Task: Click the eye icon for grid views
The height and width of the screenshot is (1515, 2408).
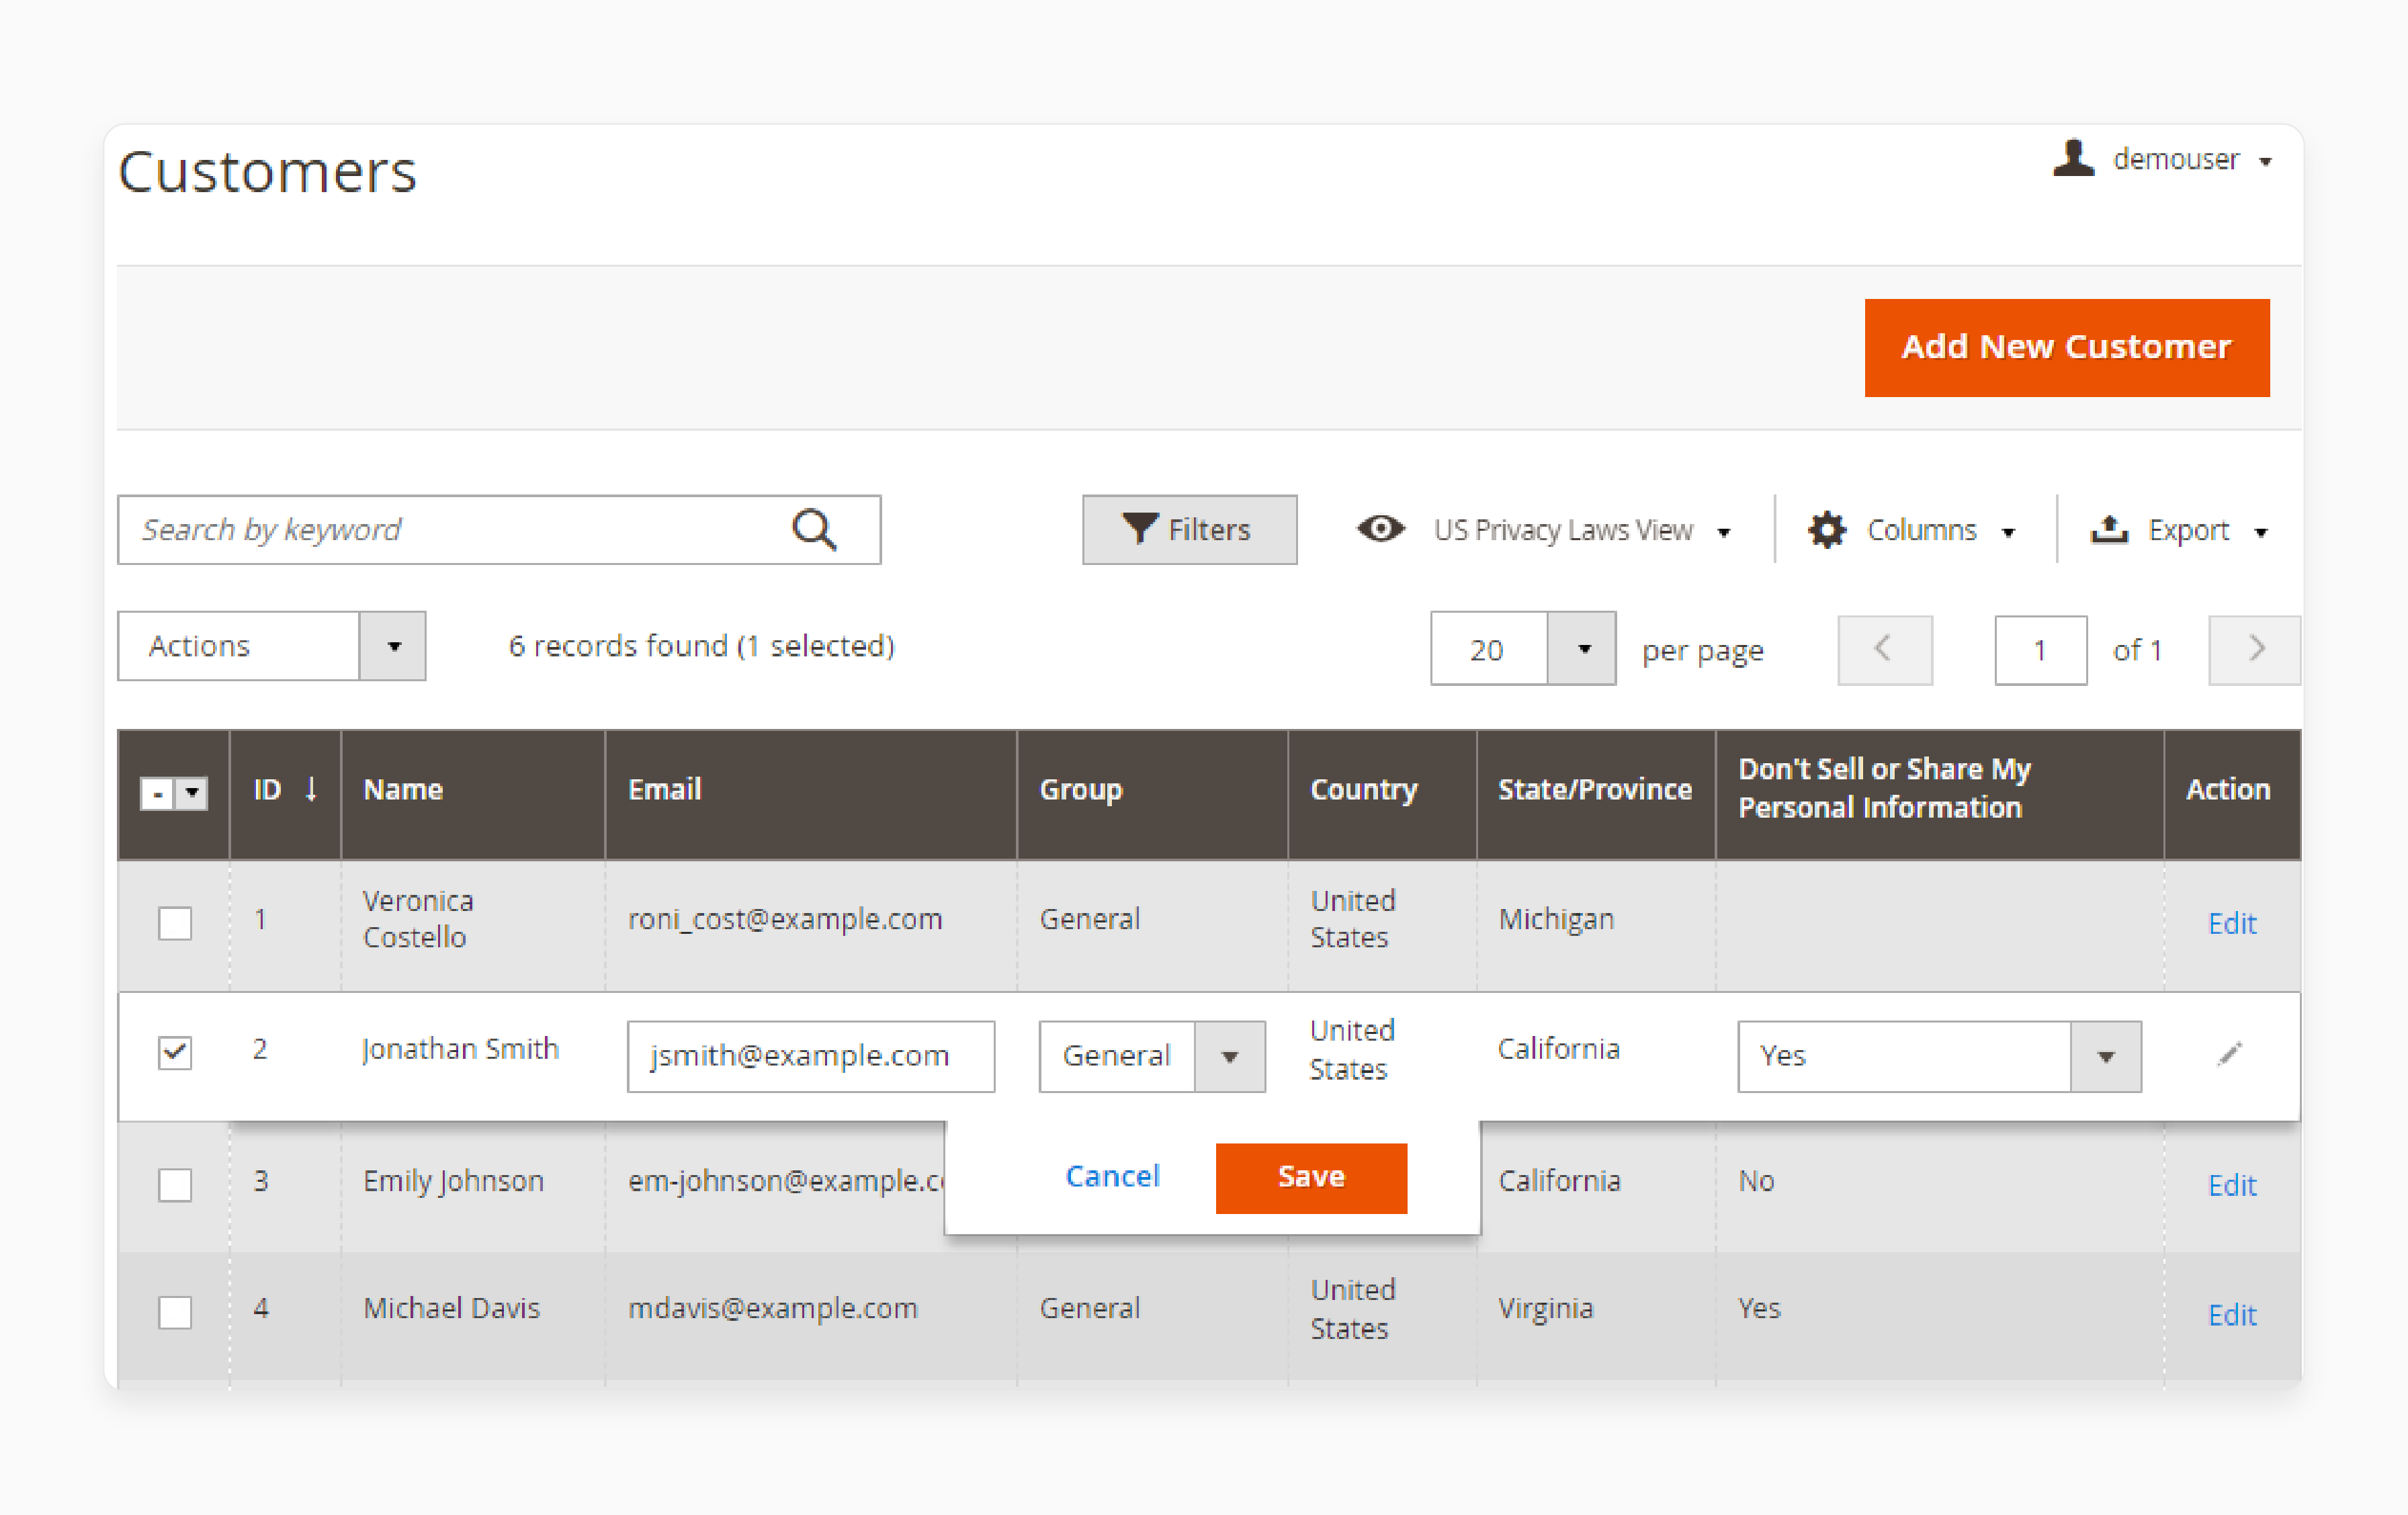Action: (1380, 528)
